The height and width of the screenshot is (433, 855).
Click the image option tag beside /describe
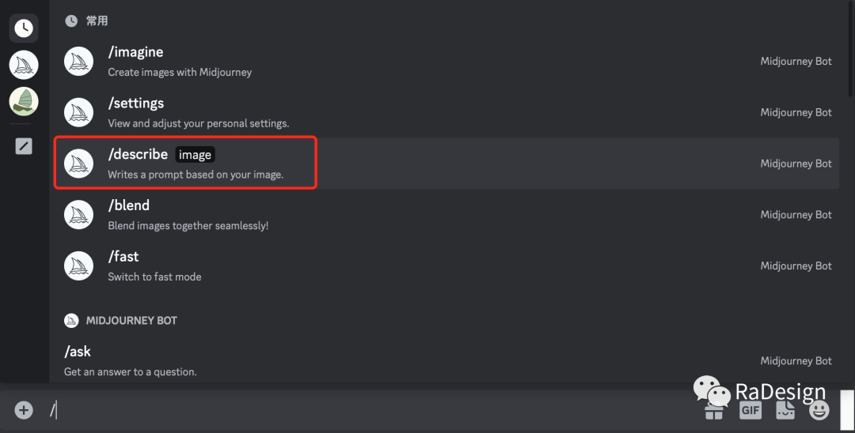tap(195, 155)
